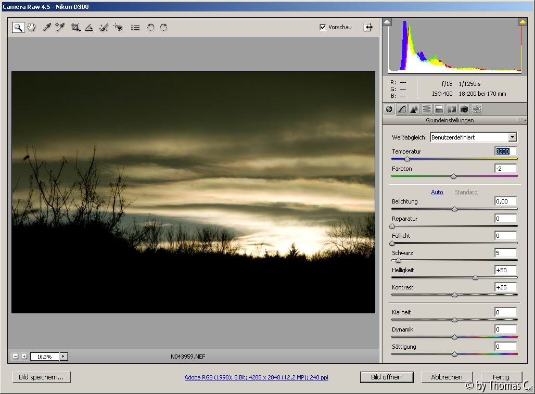The width and height of the screenshot is (535, 394).
Task: Choose the Straighten tool
Action: 89,28
